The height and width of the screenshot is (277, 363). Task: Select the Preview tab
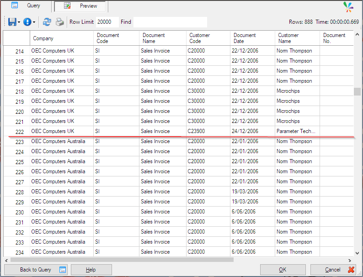coord(80,6)
